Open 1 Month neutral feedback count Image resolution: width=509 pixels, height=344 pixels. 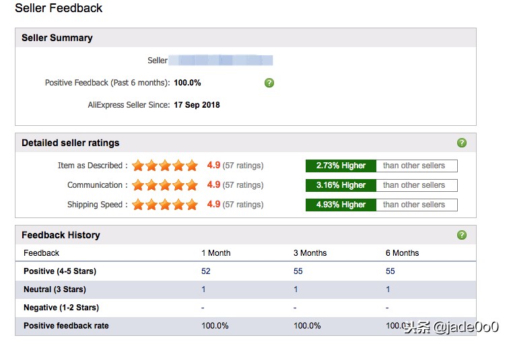pyautogui.click(x=203, y=289)
